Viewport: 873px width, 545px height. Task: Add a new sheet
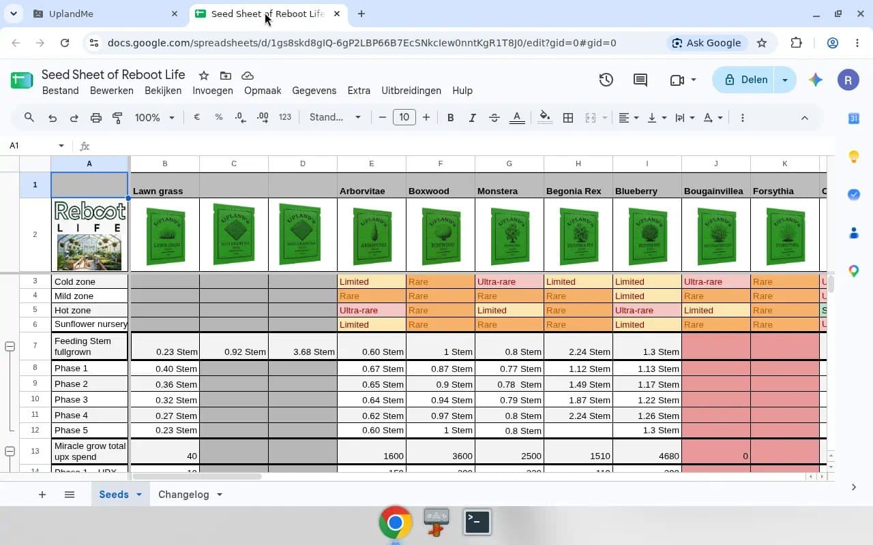tap(42, 495)
